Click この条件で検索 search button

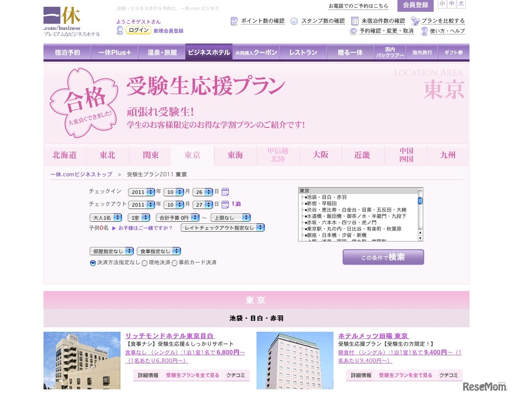click(x=383, y=257)
